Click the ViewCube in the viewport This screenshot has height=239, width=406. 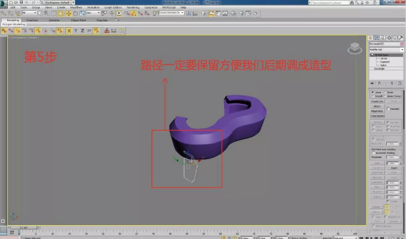[x=355, y=48]
